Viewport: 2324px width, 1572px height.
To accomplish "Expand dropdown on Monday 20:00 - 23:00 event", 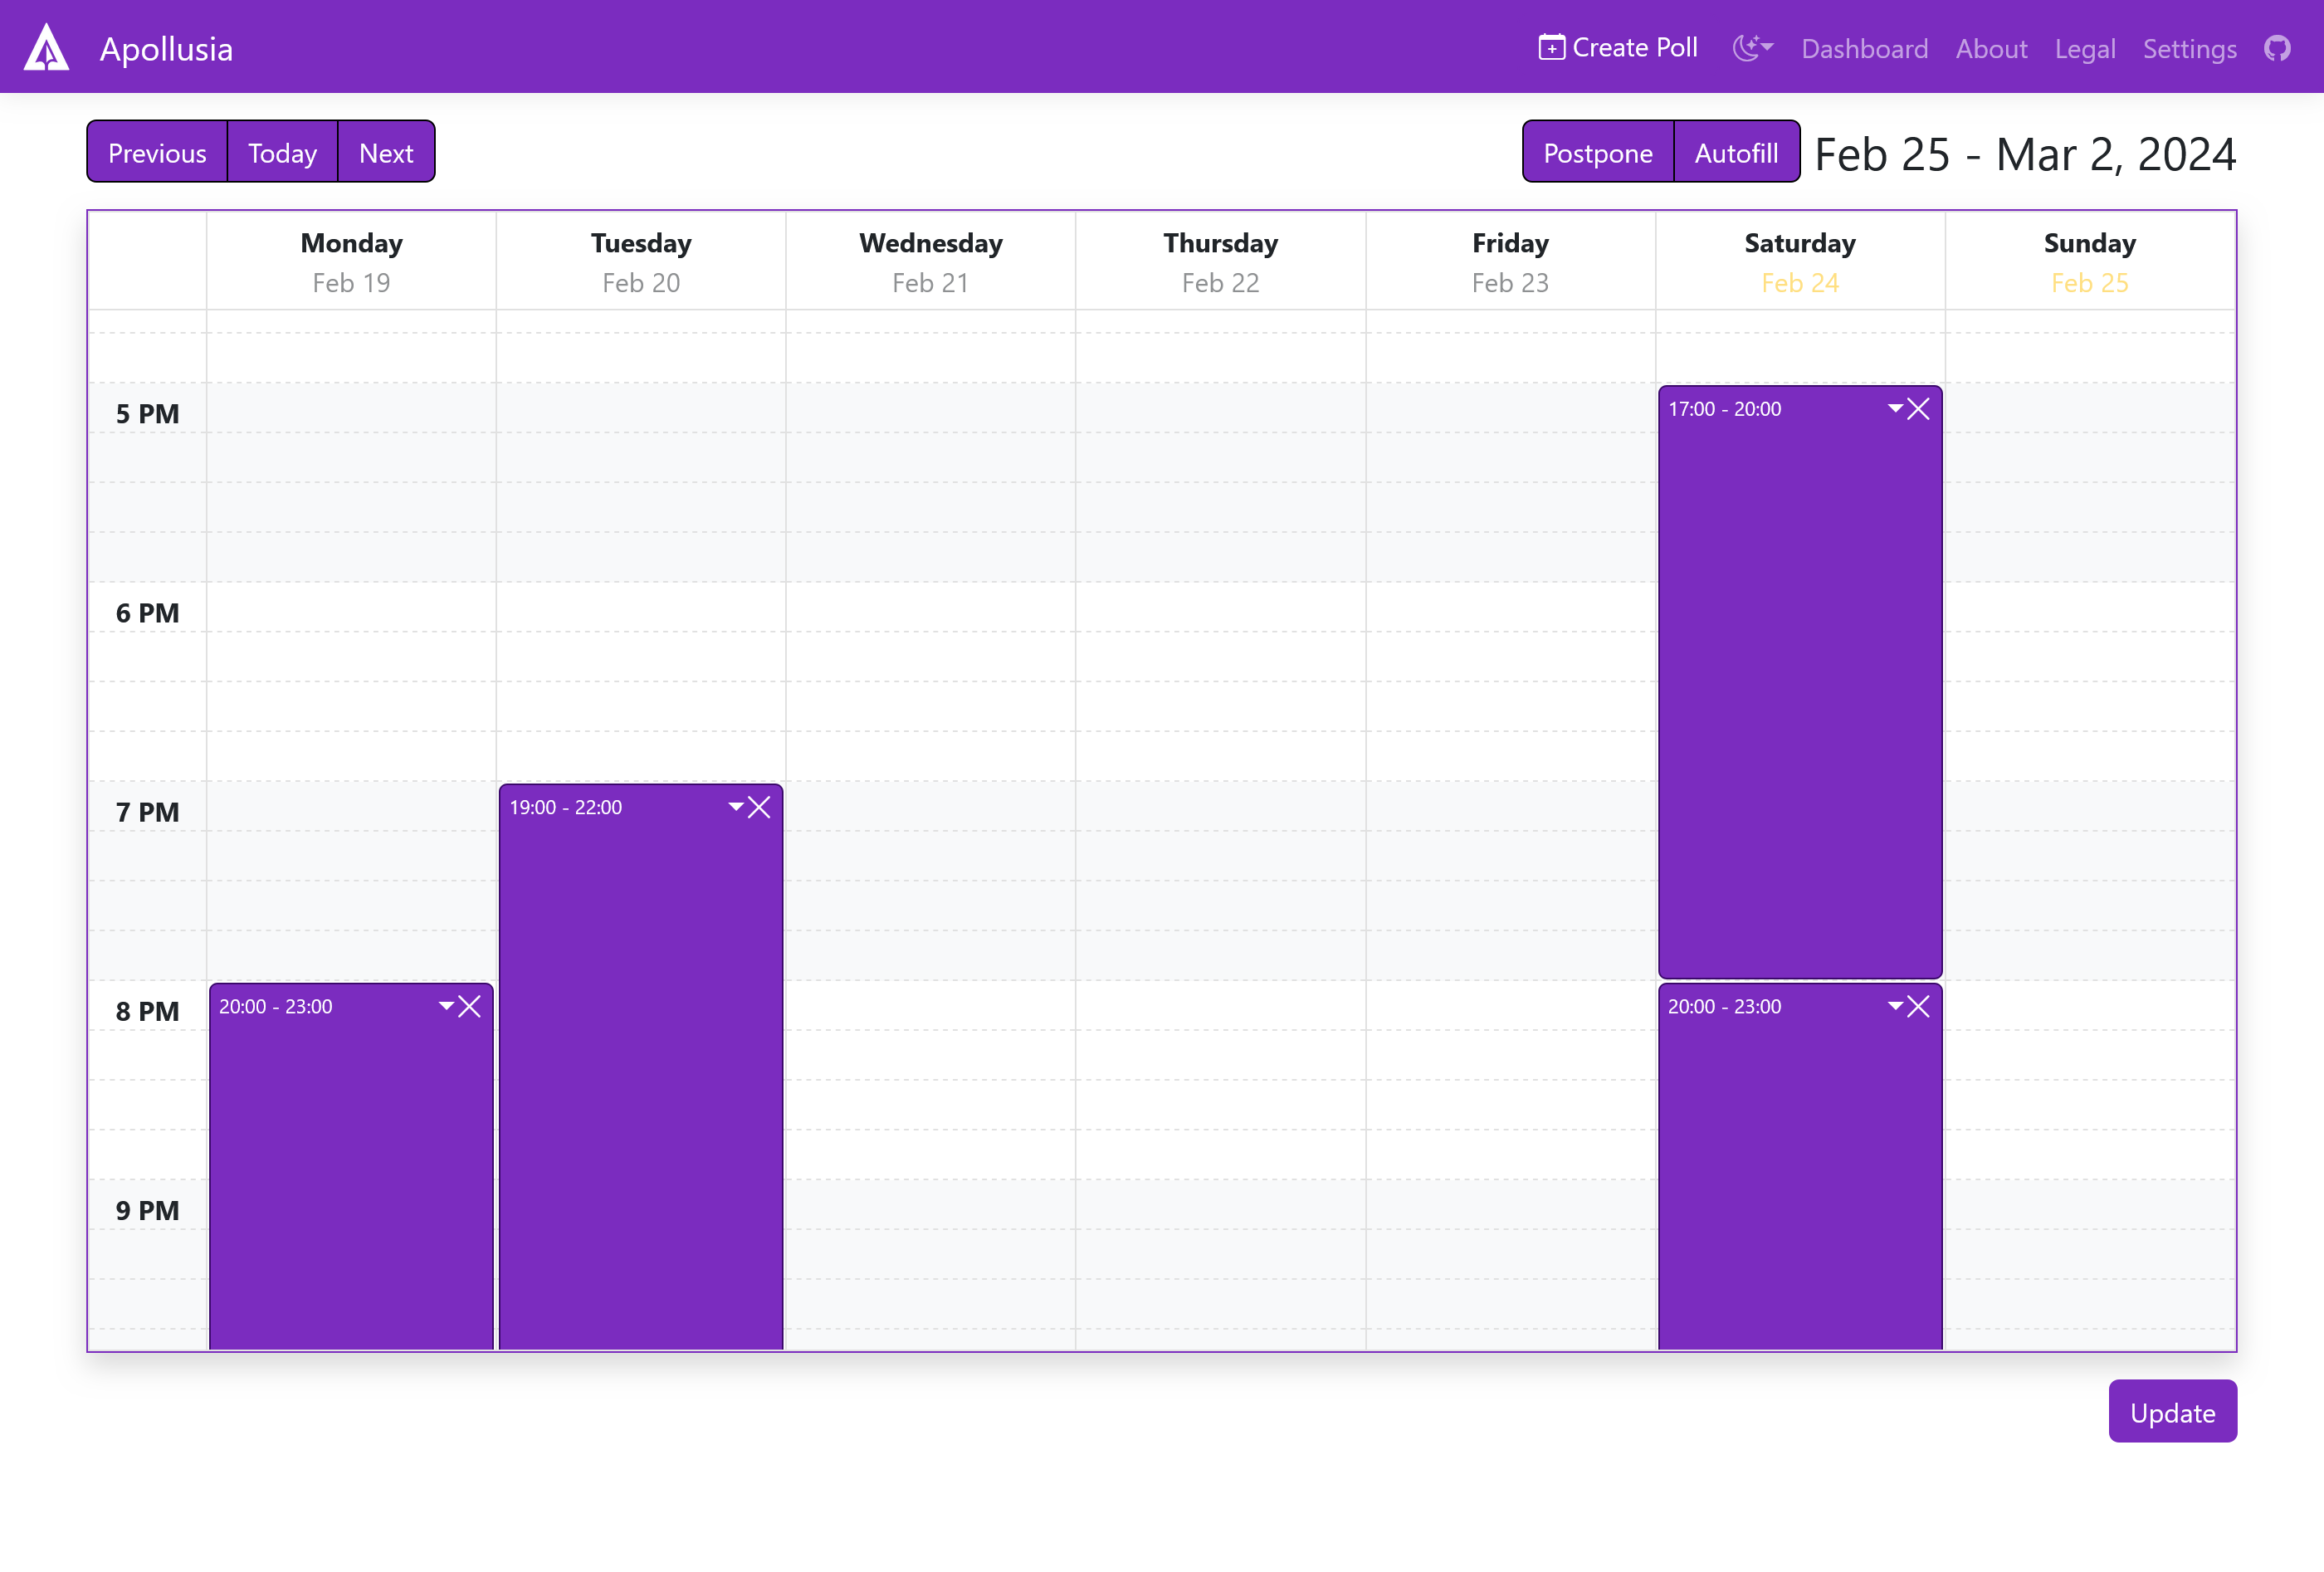I will pos(446,1005).
